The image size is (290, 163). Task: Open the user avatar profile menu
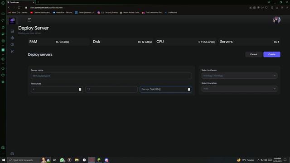pyautogui.click(x=277, y=20)
